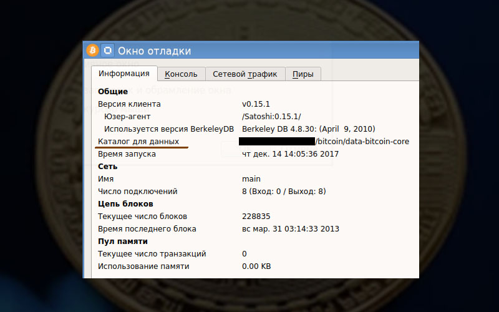Select the /bitcoin/data-bitcoin-core path value
The width and height of the screenshot is (499, 312).
point(362,142)
